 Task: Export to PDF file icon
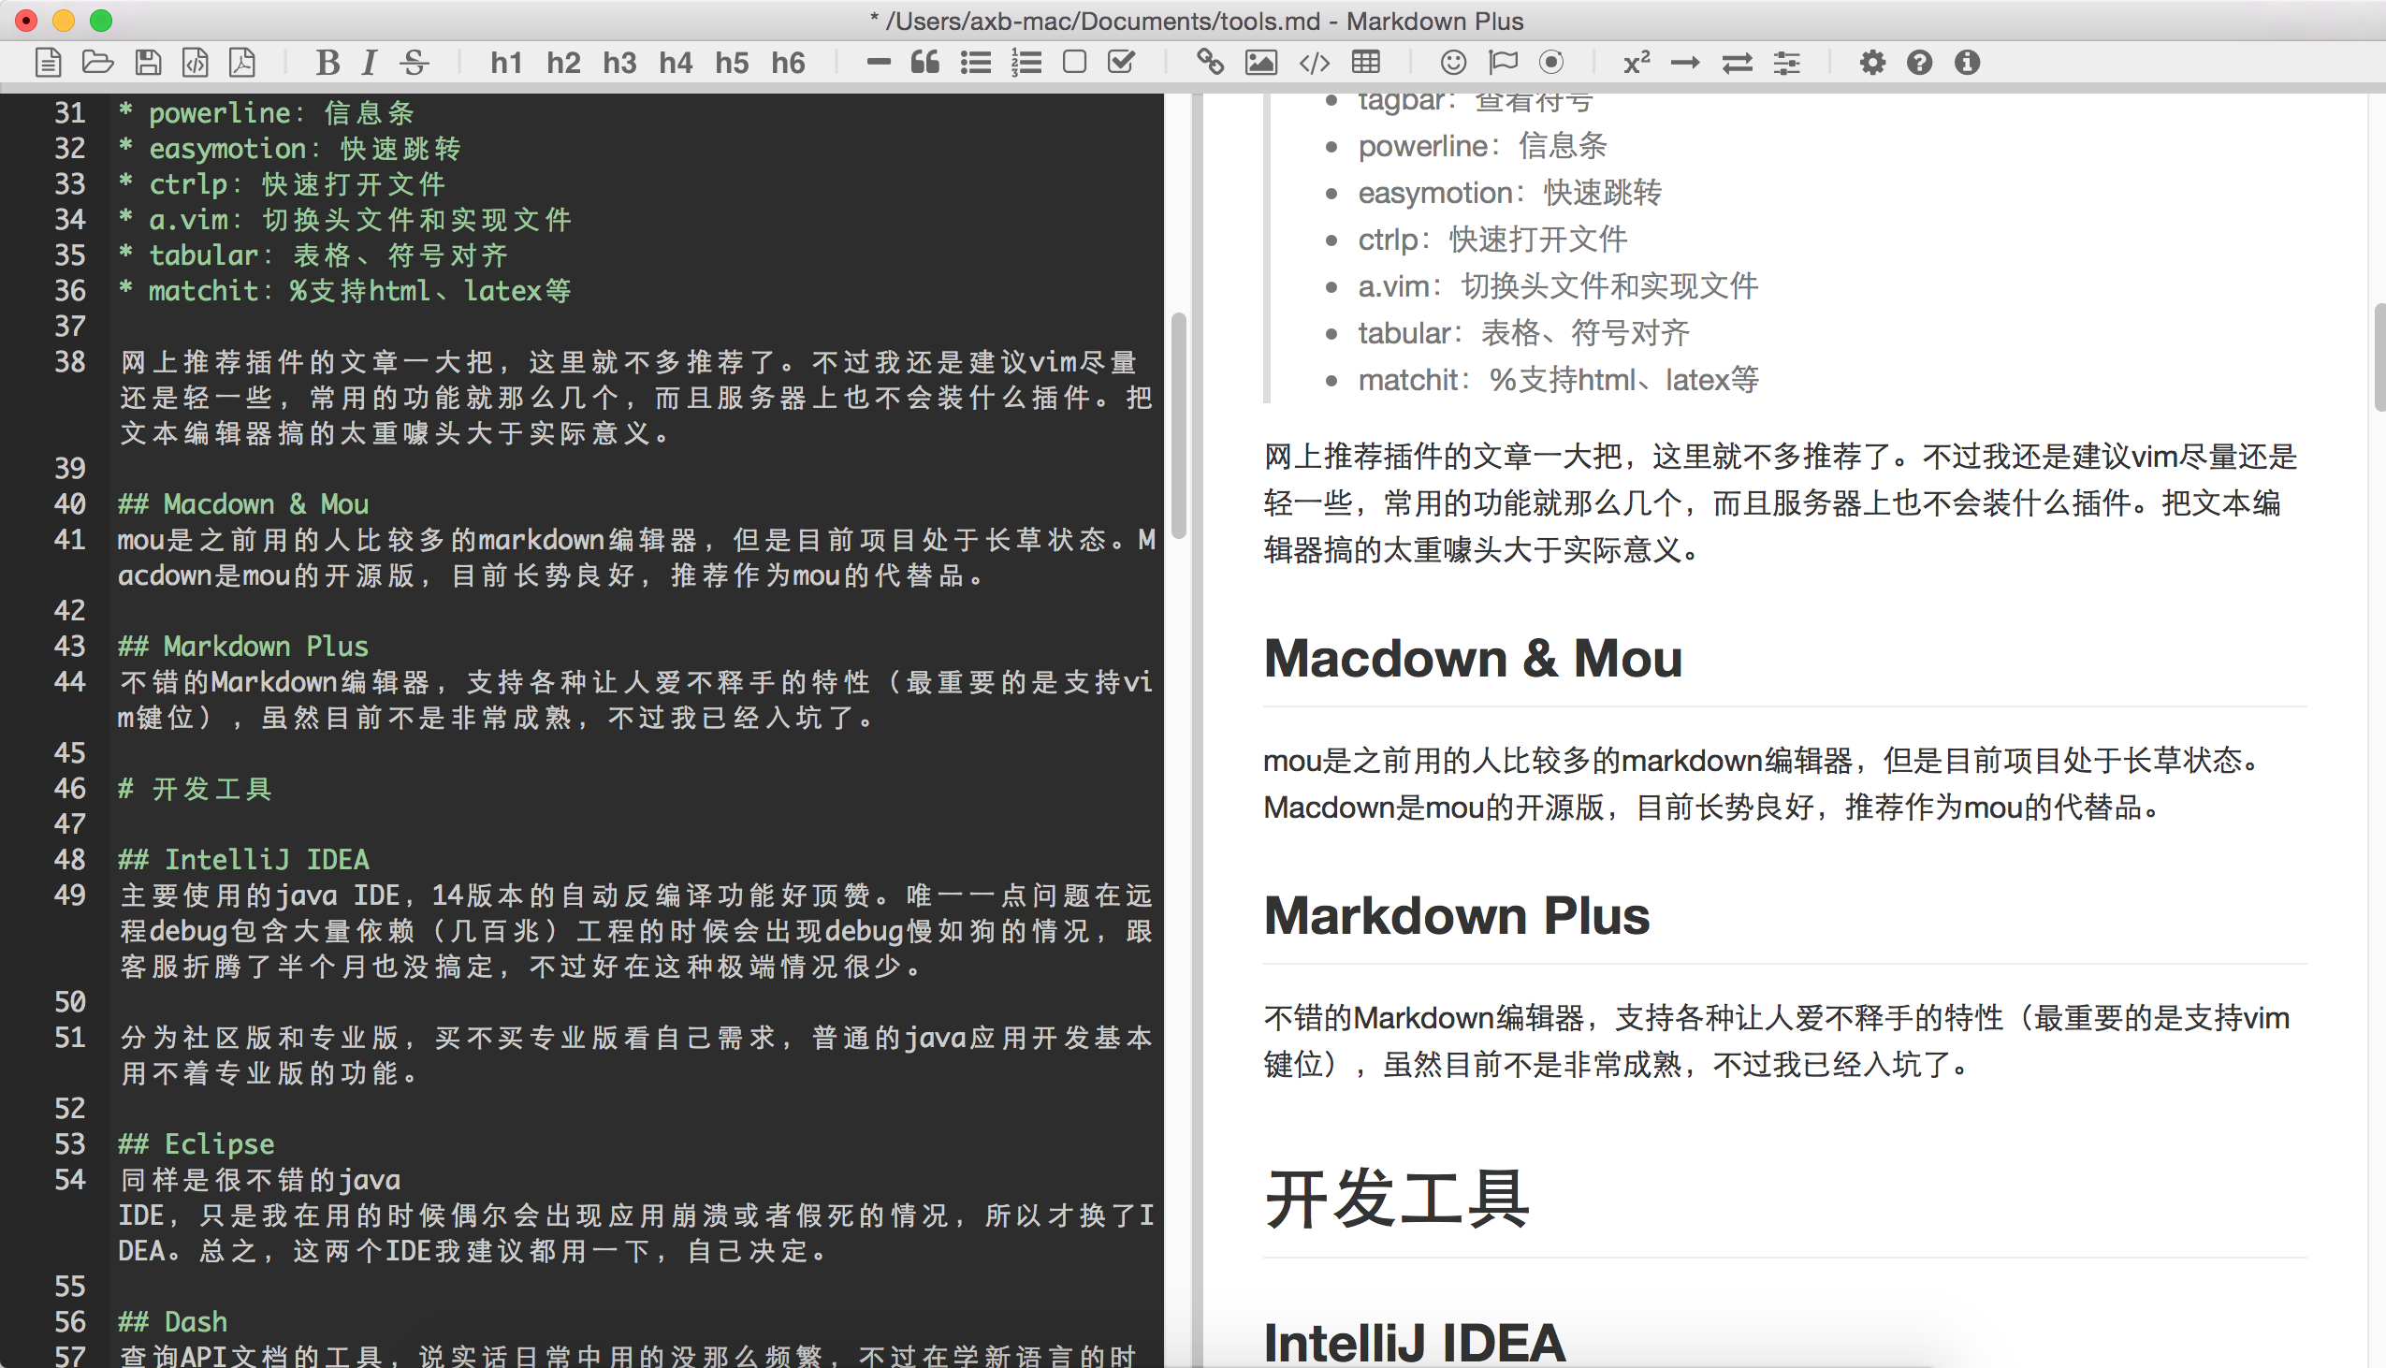tap(242, 63)
